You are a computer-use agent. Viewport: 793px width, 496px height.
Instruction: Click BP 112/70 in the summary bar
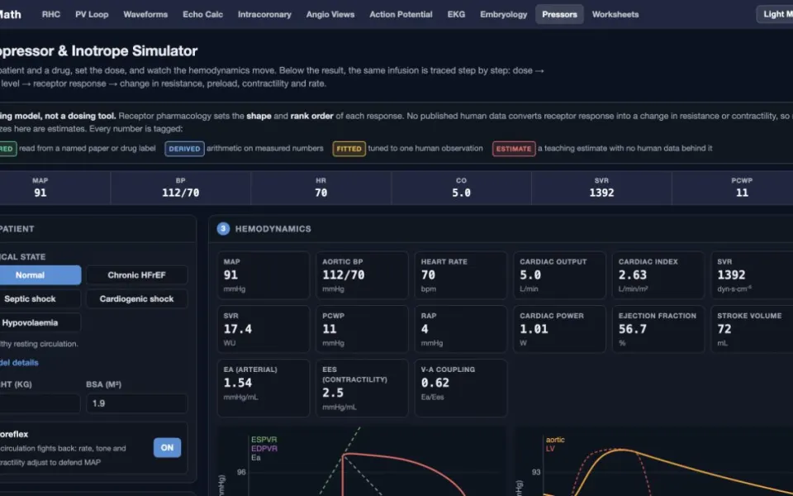(181, 188)
